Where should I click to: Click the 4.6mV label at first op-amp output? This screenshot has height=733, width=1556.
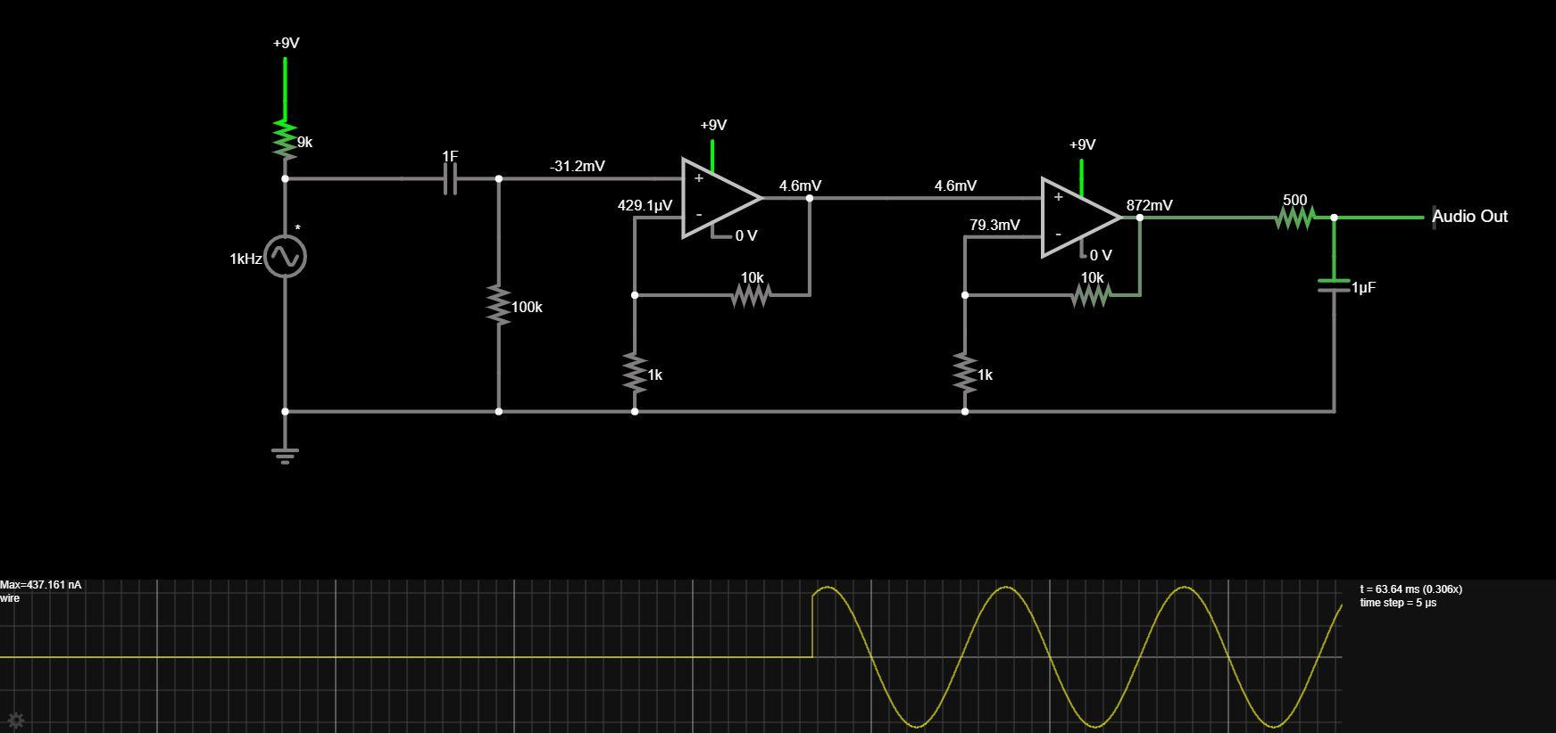(x=801, y=185)
